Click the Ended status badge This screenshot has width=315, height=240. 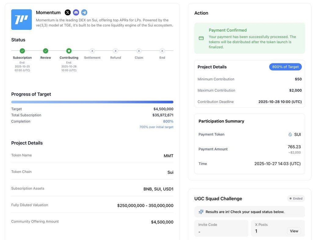pyautogui.click(x=296, y=199)
